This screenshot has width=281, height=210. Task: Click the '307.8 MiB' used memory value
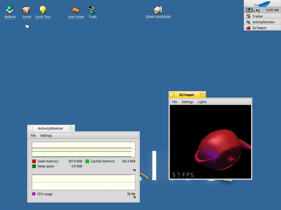pyautogui.click(x=75, y=161)
